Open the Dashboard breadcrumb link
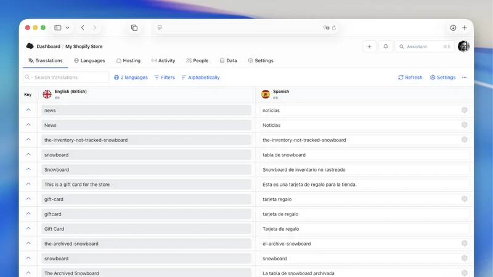This screenshot has height=277, width=493. tap(48, 46)
